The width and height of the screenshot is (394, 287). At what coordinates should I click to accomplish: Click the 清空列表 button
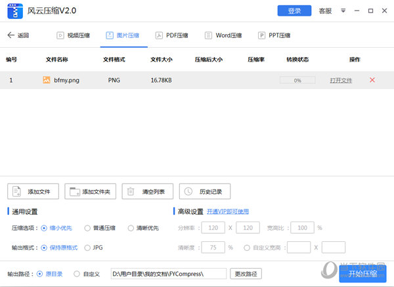pos(148,191)
